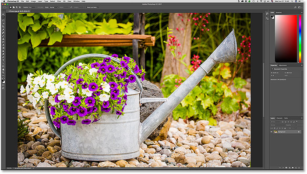
Task: Select the Spot Healing Brush tool
Action: point(4,33)
